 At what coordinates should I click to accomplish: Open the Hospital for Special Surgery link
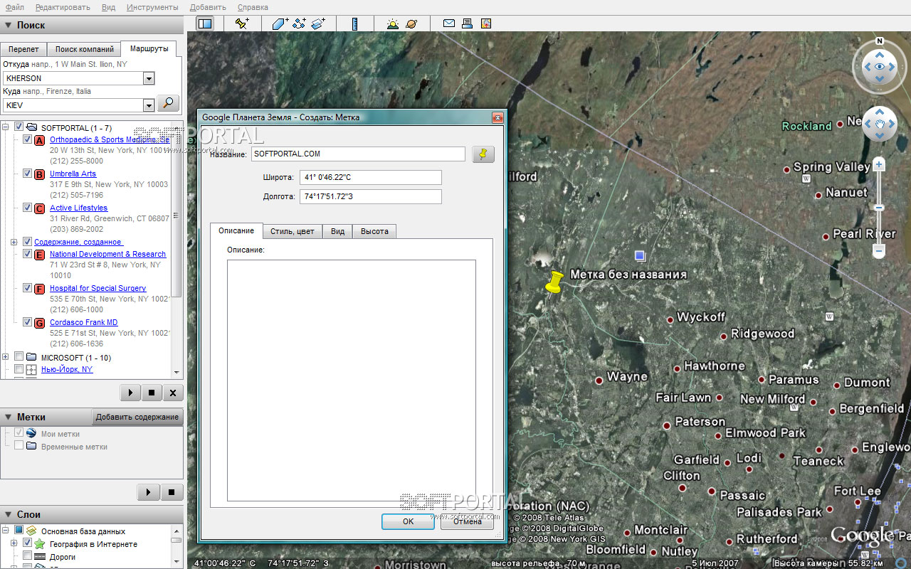pyautogui.click(x=98, y=288)
